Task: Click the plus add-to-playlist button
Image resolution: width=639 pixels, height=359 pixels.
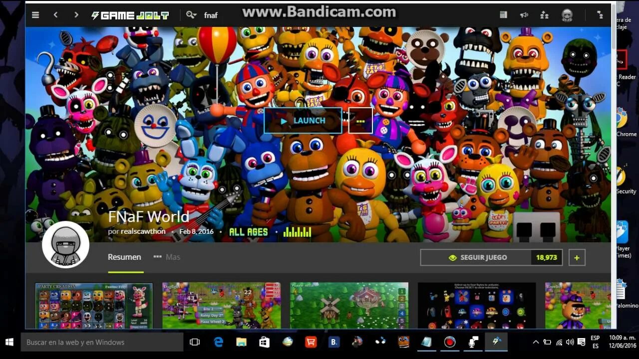Action: [577, 257]
